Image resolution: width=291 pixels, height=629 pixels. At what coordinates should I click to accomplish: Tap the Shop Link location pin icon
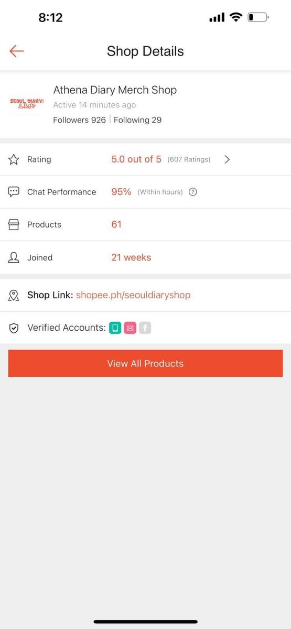[14, 295]
